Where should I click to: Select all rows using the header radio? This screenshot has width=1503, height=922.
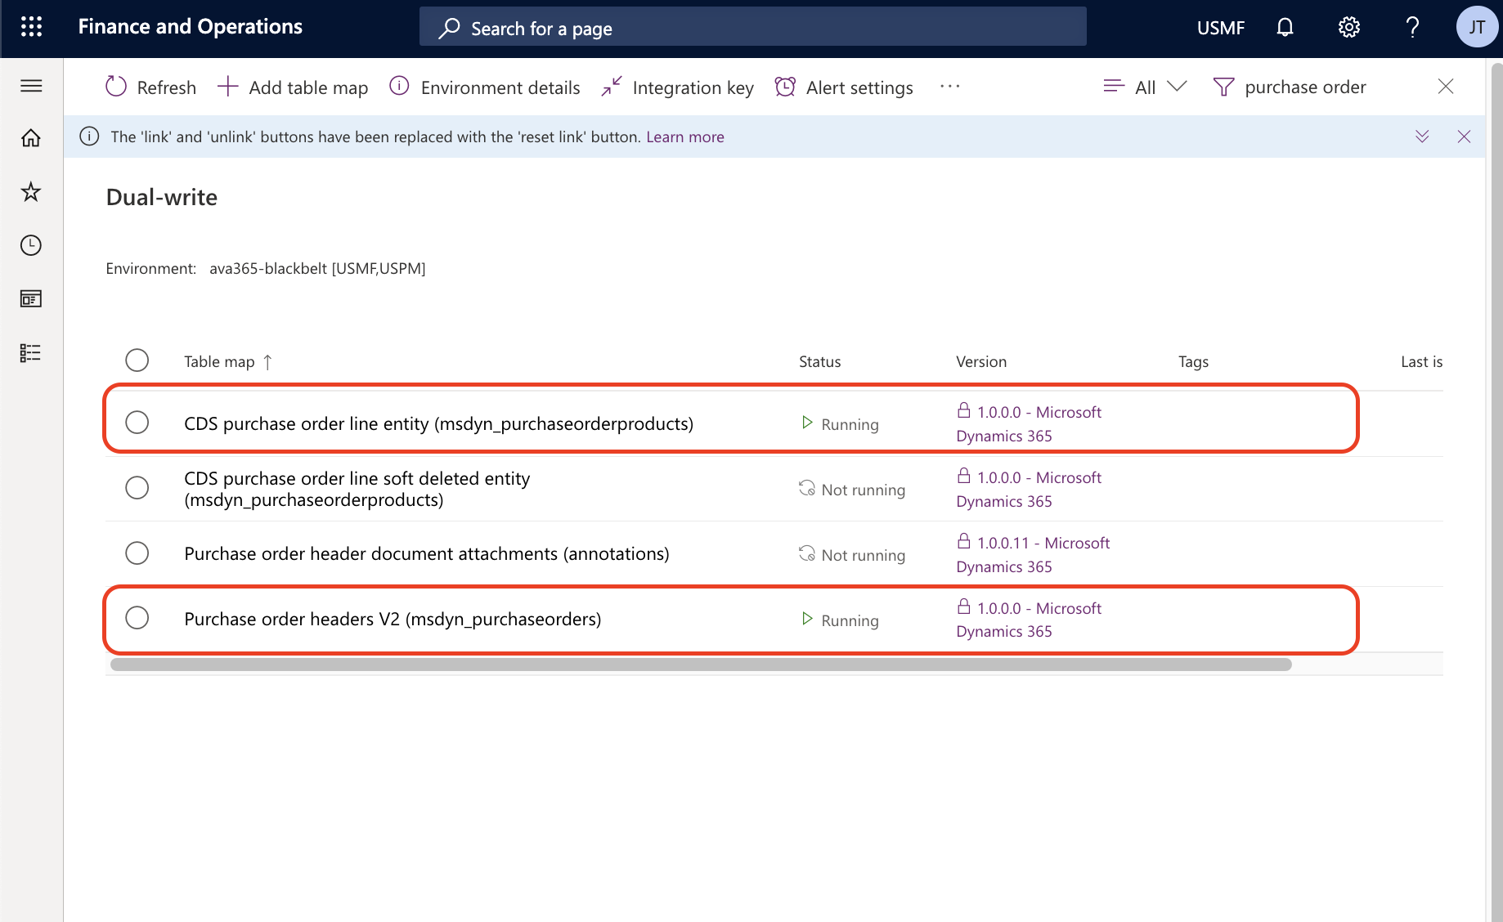pos(137,360)
